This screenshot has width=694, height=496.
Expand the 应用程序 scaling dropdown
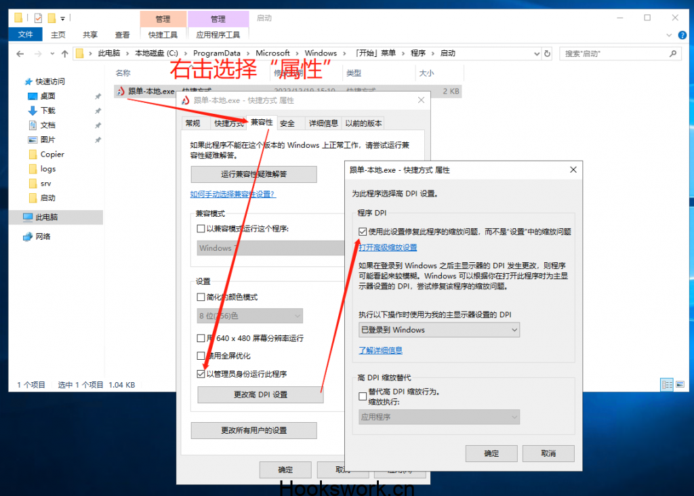[x=438, y=417]
